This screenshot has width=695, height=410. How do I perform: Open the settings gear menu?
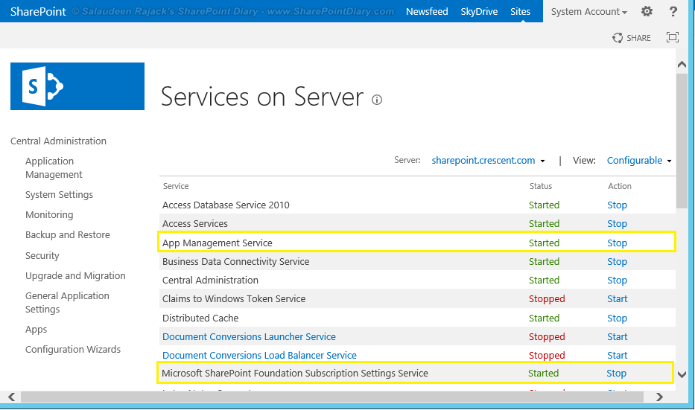click(x=647, y=11)
